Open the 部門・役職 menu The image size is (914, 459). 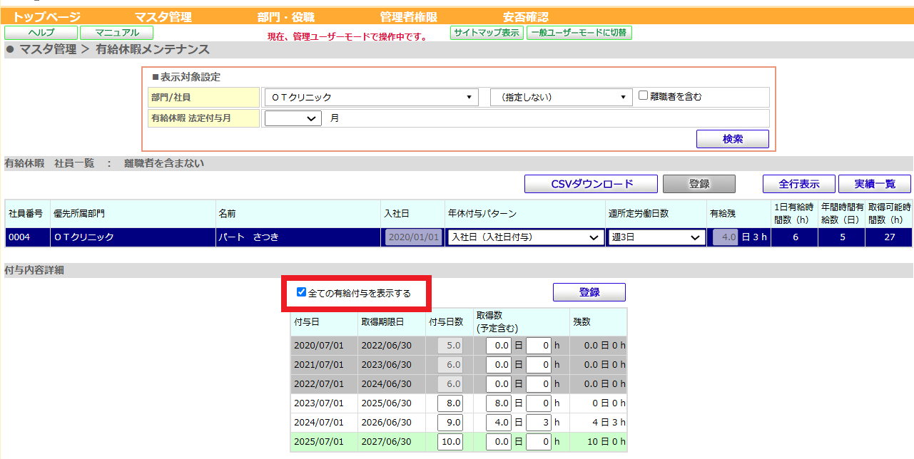point(285,17)
